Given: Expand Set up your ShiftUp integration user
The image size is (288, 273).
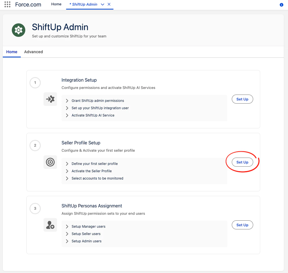Looking at the screenshot, I should (67, 108).
